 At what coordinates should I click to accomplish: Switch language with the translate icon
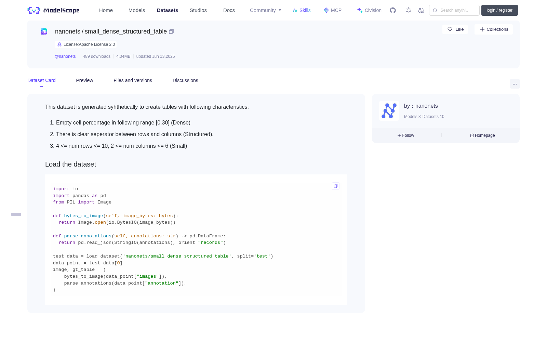click(421, 10)
